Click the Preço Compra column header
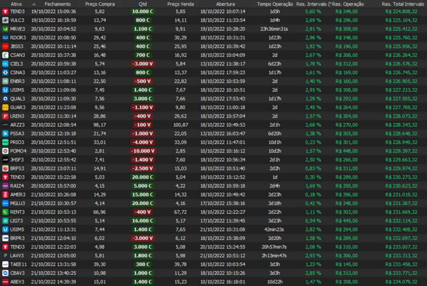This screenshot has height=286, width=427. (100, 4)
